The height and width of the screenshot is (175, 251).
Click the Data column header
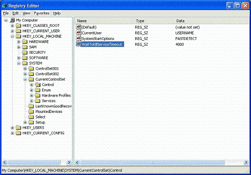click(211, 21)
